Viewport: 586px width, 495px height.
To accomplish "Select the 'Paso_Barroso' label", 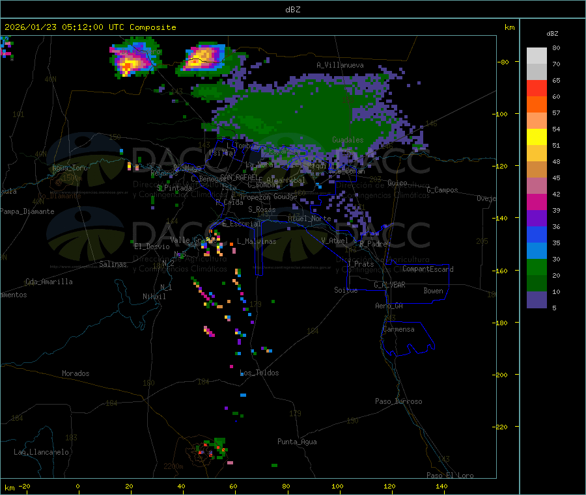I will point(398,401).
